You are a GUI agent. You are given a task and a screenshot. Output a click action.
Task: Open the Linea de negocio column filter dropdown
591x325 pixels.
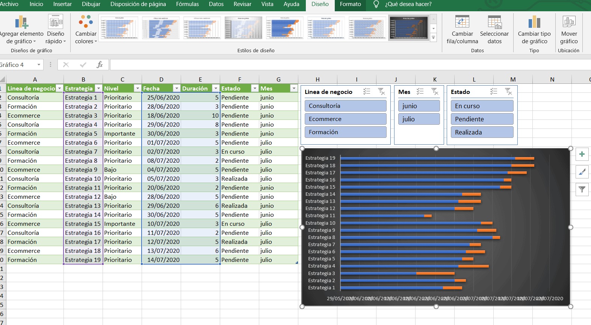pyautogui.click(x=59, y=88)
